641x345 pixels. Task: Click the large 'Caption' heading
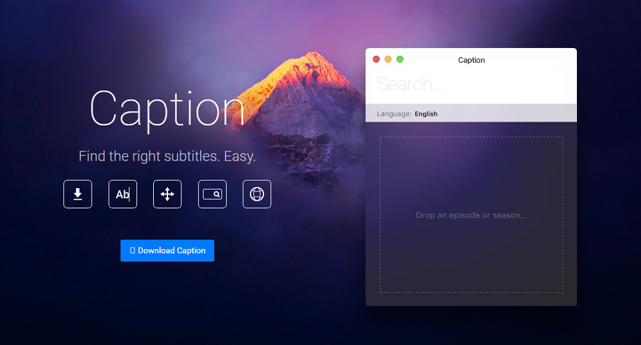167,108
